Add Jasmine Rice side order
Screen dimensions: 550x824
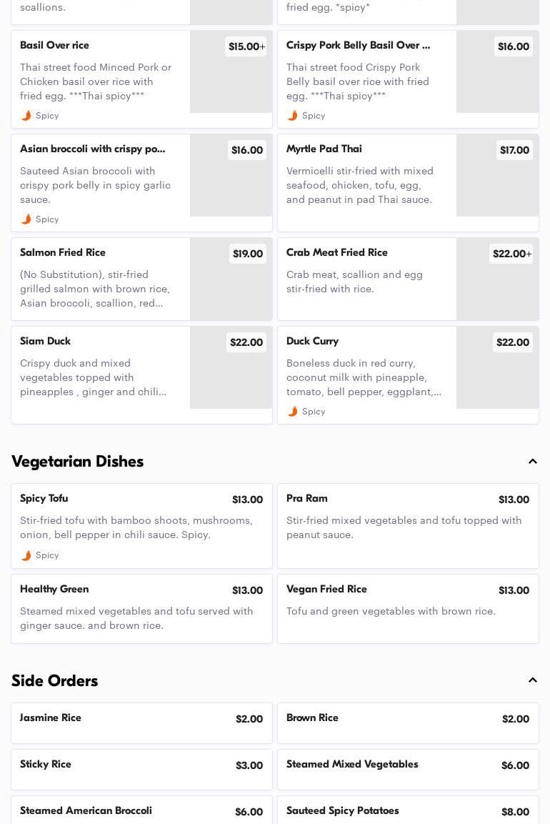pos(141,723)
